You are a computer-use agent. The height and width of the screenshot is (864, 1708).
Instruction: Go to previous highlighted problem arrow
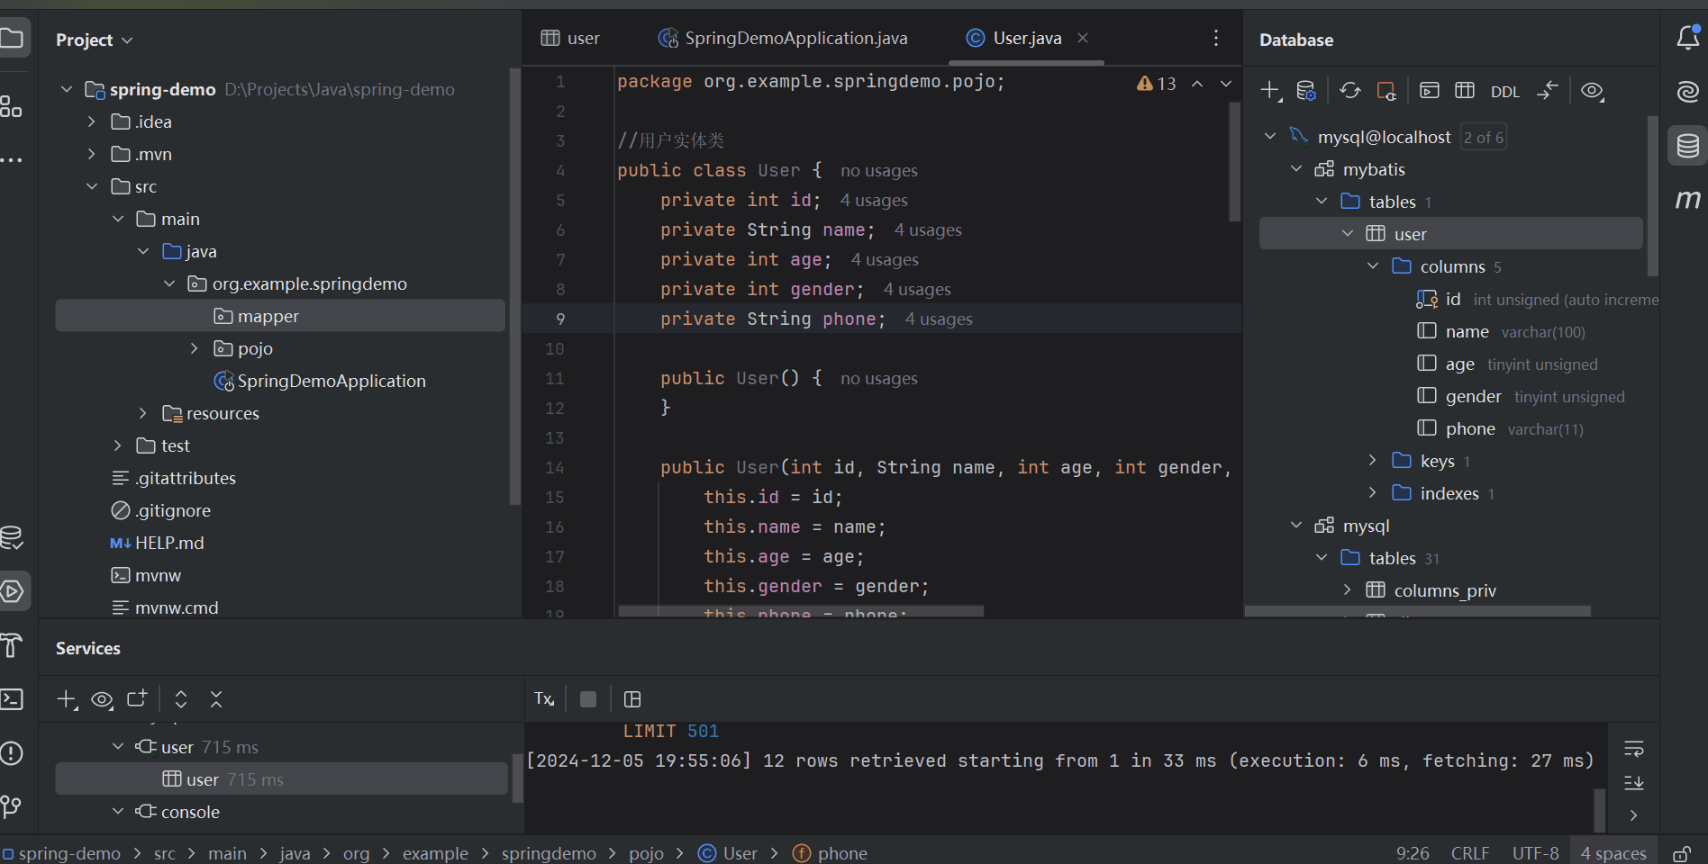pyautogui.click(x=1197, y=84)
